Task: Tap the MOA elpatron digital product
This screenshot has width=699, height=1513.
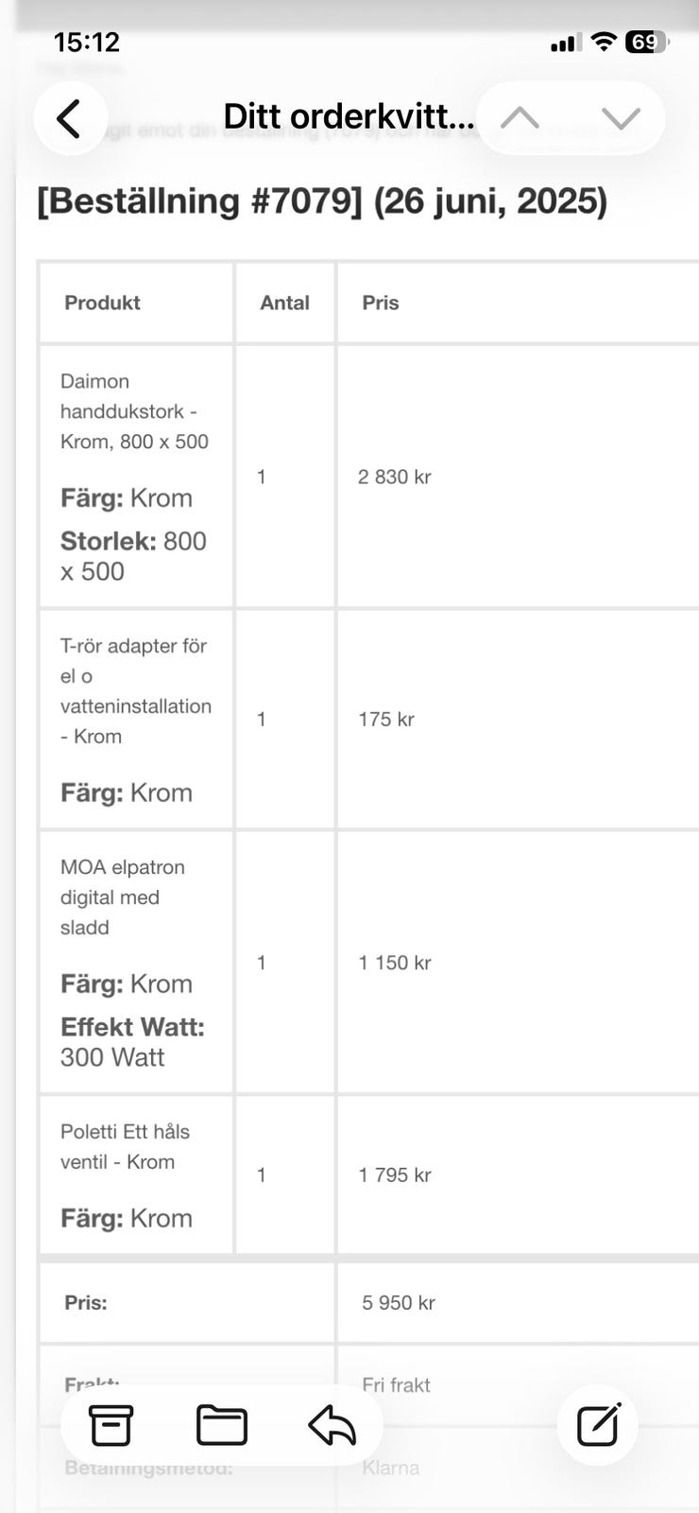Action: 122,896
